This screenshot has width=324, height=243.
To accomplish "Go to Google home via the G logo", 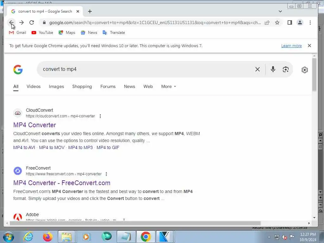I will (18, 69).
